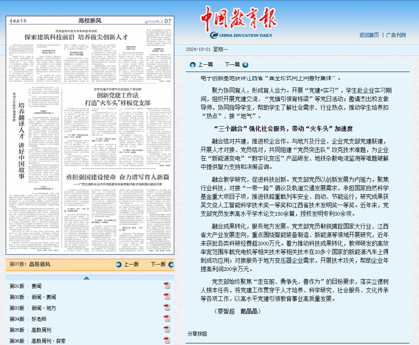The width and height of the screenshot is (419, 345).
Task: Click the left arrow icon before 上一版
Action: tap(119, 264)
